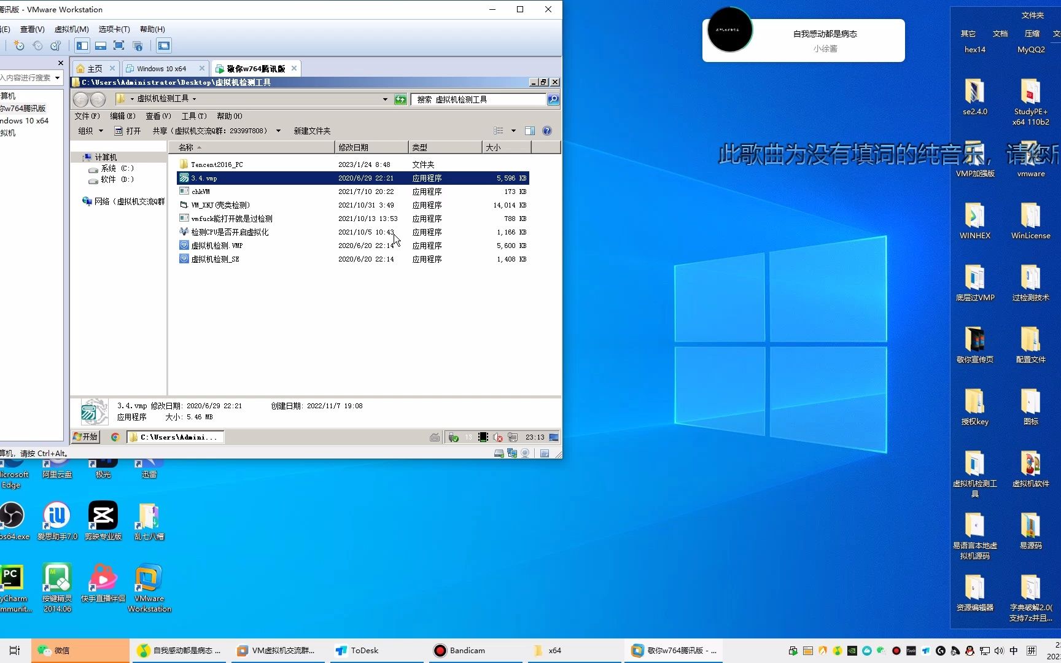This screenshot has width=1061, height=663.
Task: Unmute the guest system speaker icon
Action: tap(497, 437)
